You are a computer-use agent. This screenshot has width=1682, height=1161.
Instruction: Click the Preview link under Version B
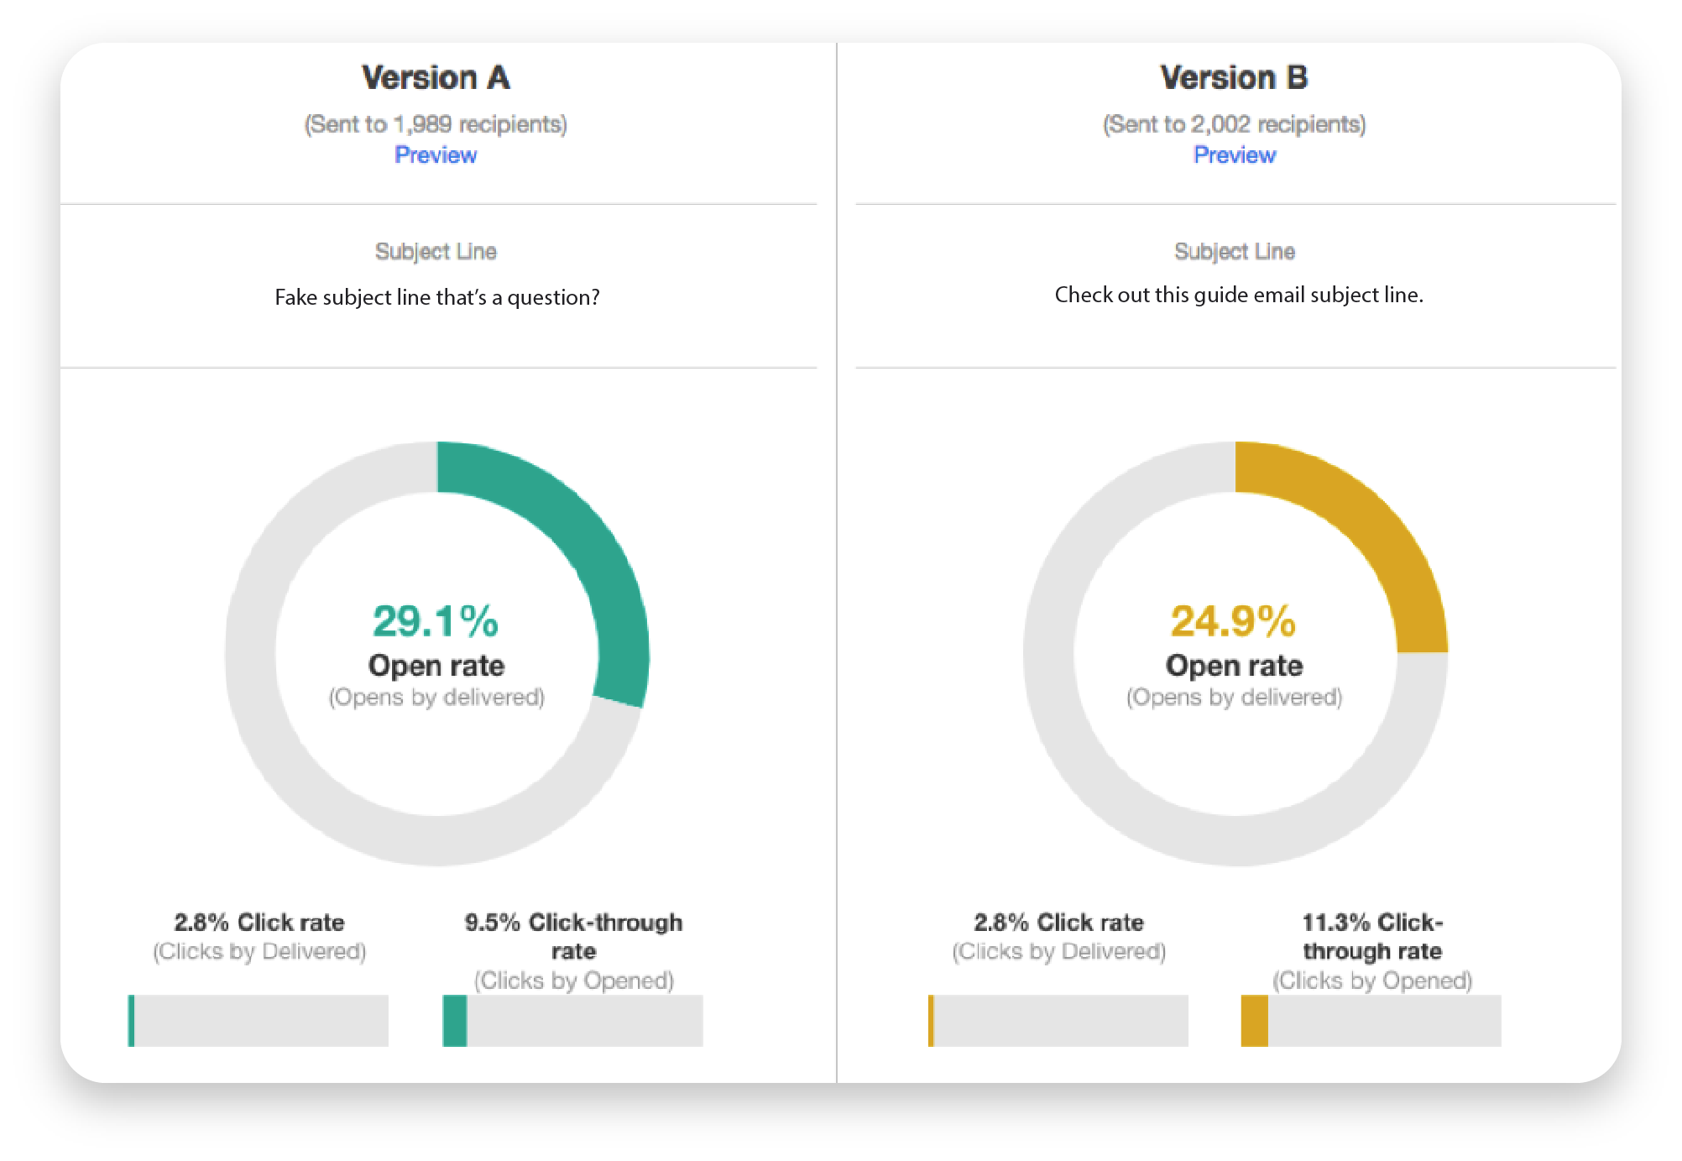click(x=1235, y=155)
